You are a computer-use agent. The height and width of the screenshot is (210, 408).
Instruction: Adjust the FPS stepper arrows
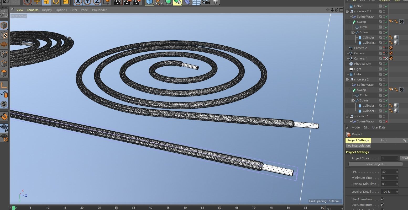coord(397,172)
